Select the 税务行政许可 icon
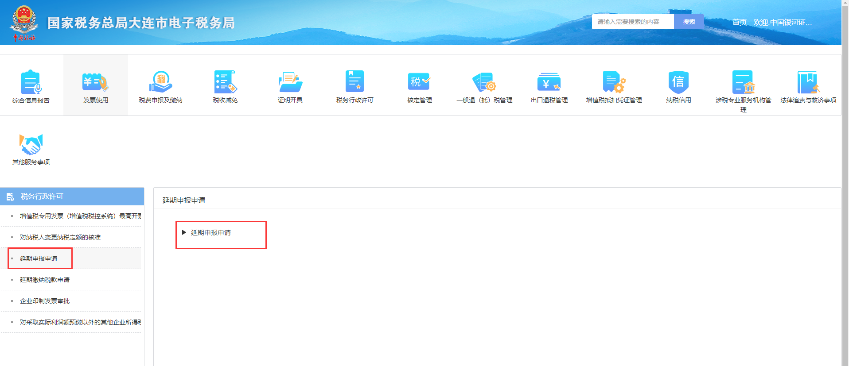849x366 pixels. [x=354, y=82]
